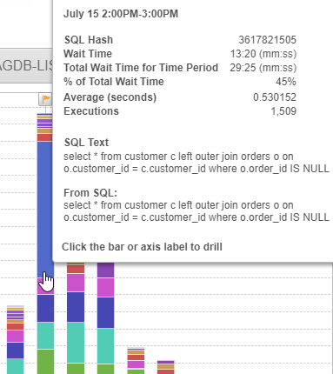The width and height of the screenshot is (333, 374).
Task: Click the orange flag annotation icon
Action: pyautogui.click(x=45, y=99)
